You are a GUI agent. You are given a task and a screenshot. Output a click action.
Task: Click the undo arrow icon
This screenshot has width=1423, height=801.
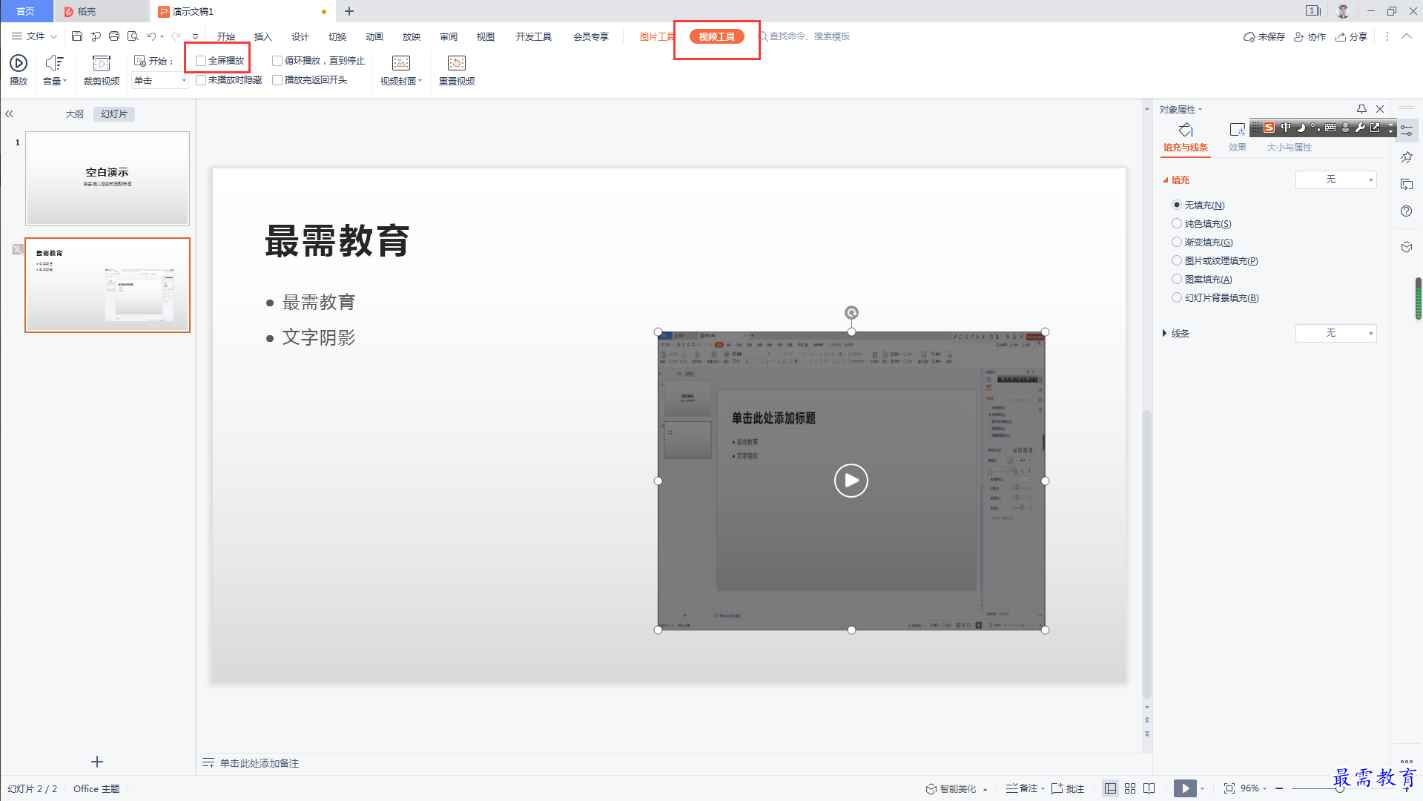pyautogui.click(x=151, y=36)
